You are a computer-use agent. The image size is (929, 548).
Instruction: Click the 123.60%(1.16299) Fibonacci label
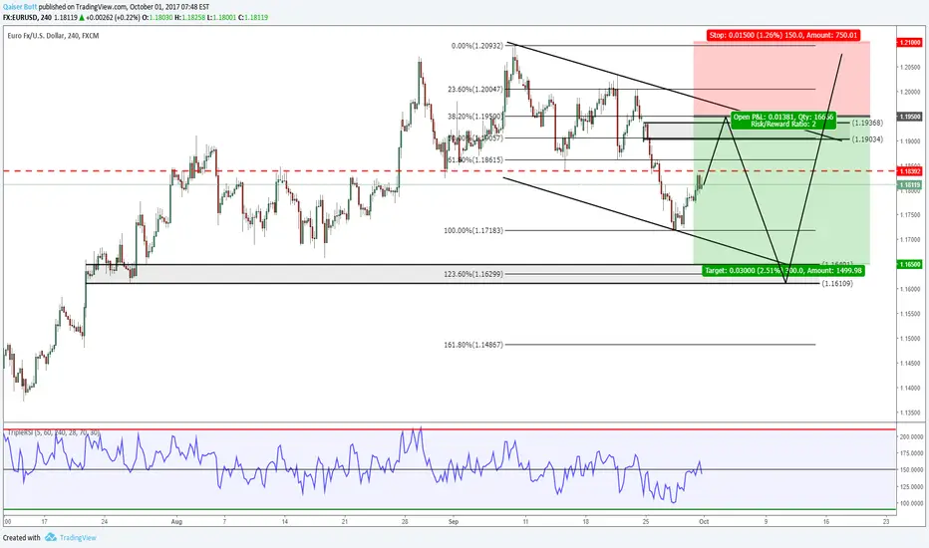473,274
